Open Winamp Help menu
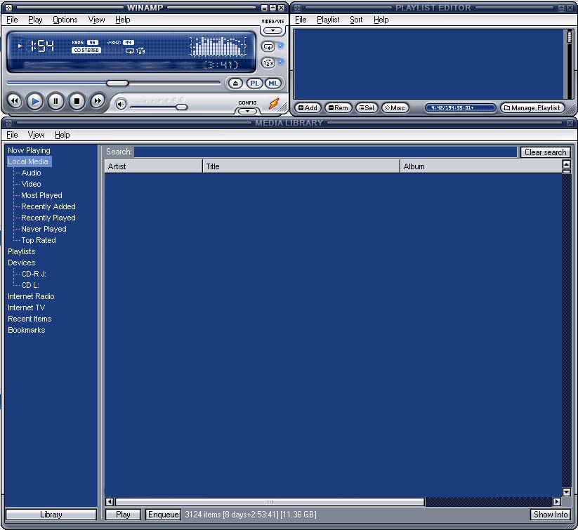Image resolution: width=578 pixels, height=530 pixels. 122,20
